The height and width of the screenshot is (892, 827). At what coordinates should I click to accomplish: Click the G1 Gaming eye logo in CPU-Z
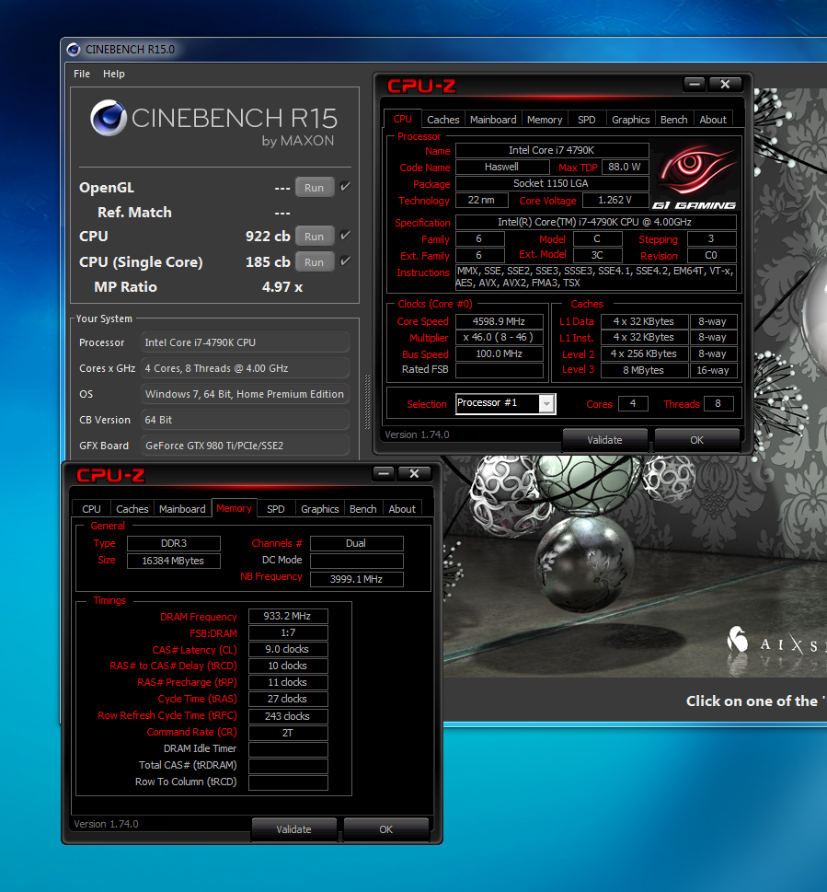(x=695, y=177)
